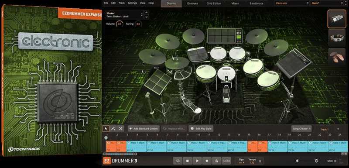Add a new track with plus button
349x168 pixels.
[x=338, y=129]
